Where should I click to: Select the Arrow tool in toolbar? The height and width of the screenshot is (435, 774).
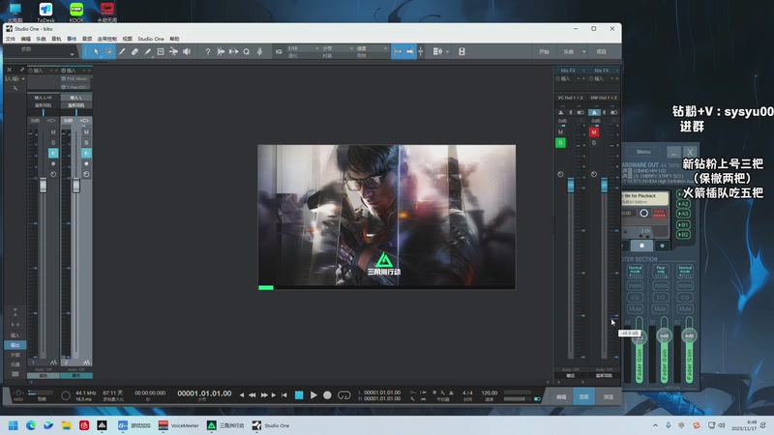coord(97,51)
